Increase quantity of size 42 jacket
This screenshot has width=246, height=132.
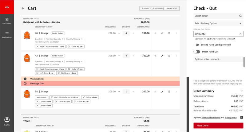tap(133, 56)
